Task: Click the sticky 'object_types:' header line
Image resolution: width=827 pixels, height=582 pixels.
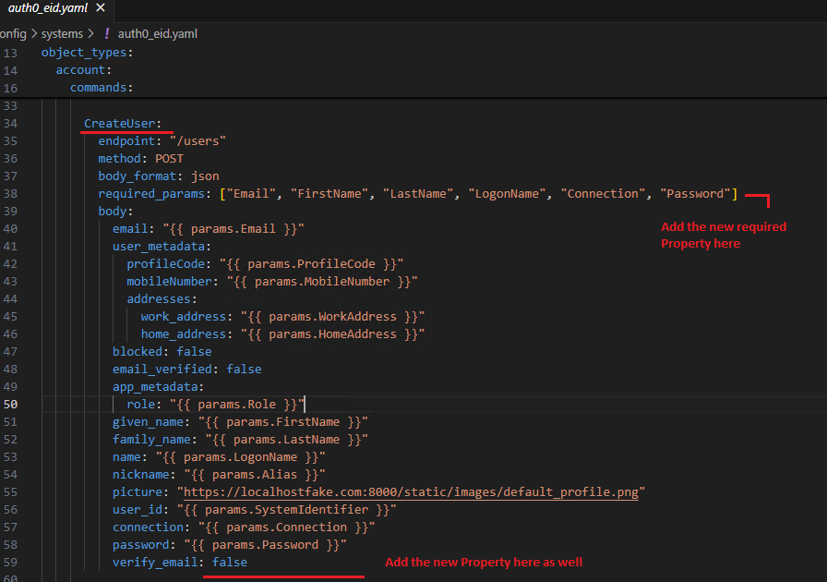Action: tap(87, 53)
